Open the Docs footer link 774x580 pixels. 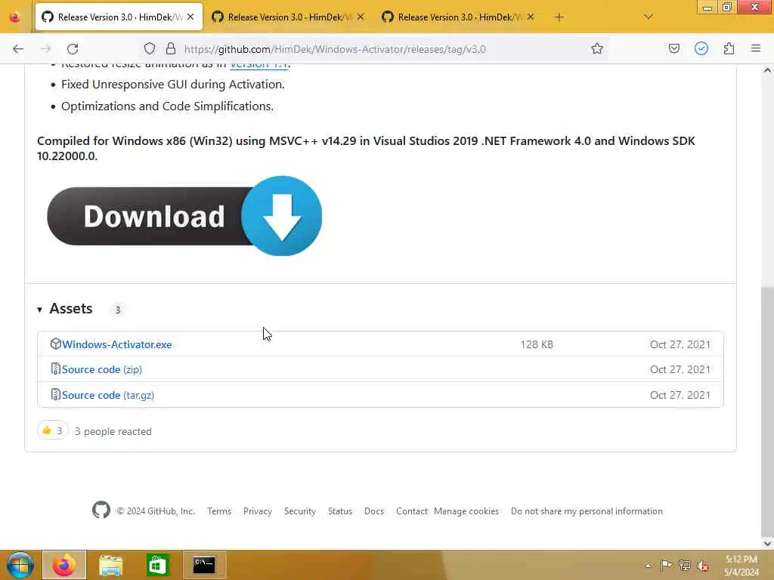tap(374, 511)
